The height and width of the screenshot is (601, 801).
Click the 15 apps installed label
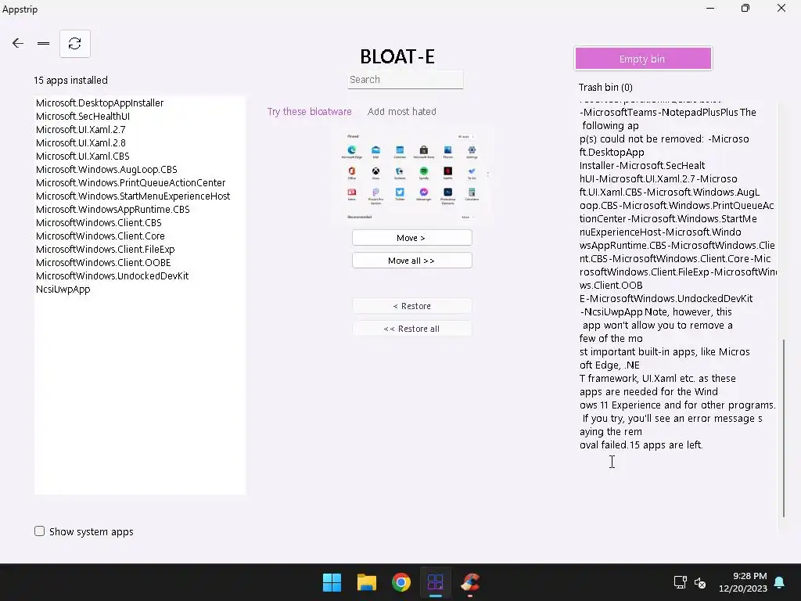pos(70,81)
